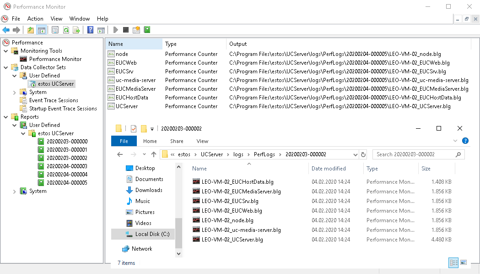Click the Export List toolbar icon

(76, 30)
